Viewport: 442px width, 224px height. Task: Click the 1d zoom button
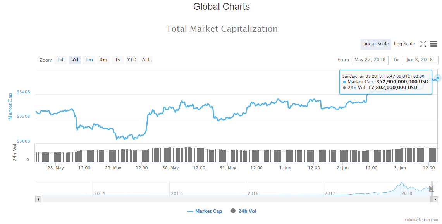click(60, 60)
